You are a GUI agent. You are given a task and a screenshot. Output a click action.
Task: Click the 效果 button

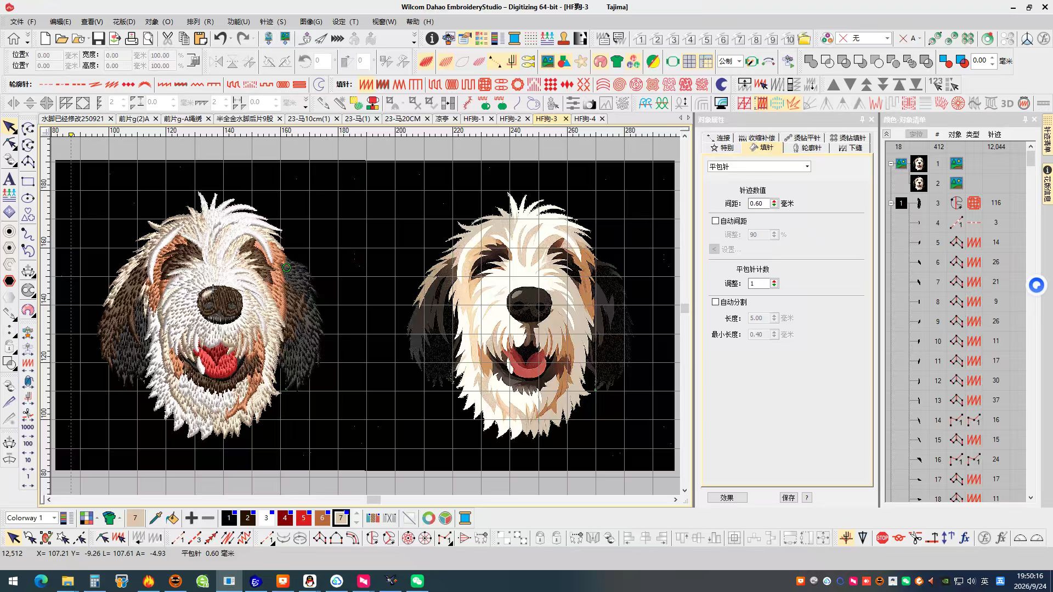point(727,498)
